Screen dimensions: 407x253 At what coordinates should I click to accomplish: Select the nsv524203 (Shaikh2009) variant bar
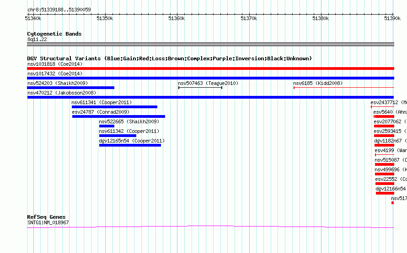coord(70,88)
